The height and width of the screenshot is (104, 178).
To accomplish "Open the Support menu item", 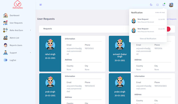I will 13,53.
